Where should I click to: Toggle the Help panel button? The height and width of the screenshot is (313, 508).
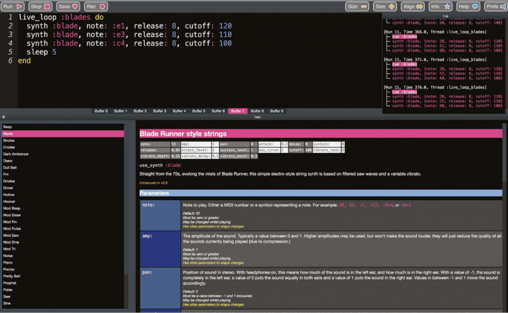point(468,6)
